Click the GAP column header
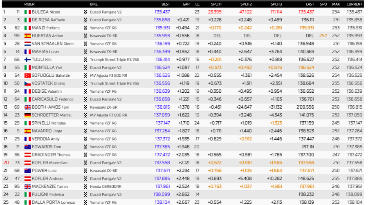 coord(186,4)
